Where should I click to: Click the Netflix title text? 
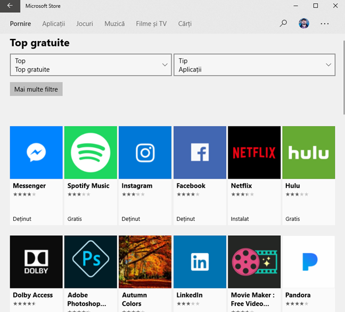[241, 186]
